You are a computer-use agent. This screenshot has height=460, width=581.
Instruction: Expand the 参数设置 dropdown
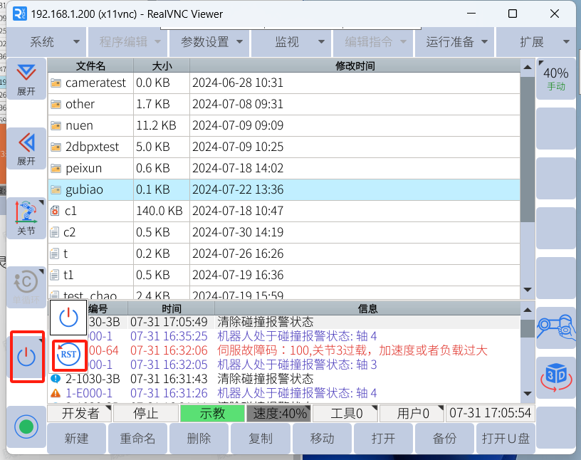click(211, 42)
